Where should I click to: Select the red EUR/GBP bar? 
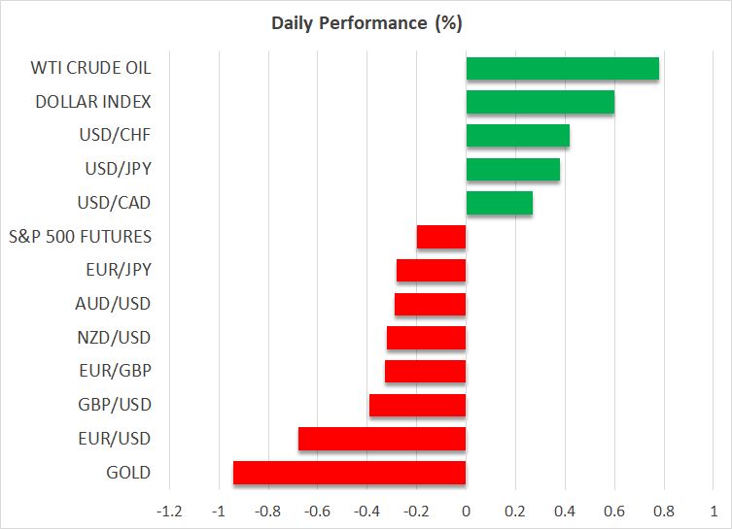coord(425,372)
